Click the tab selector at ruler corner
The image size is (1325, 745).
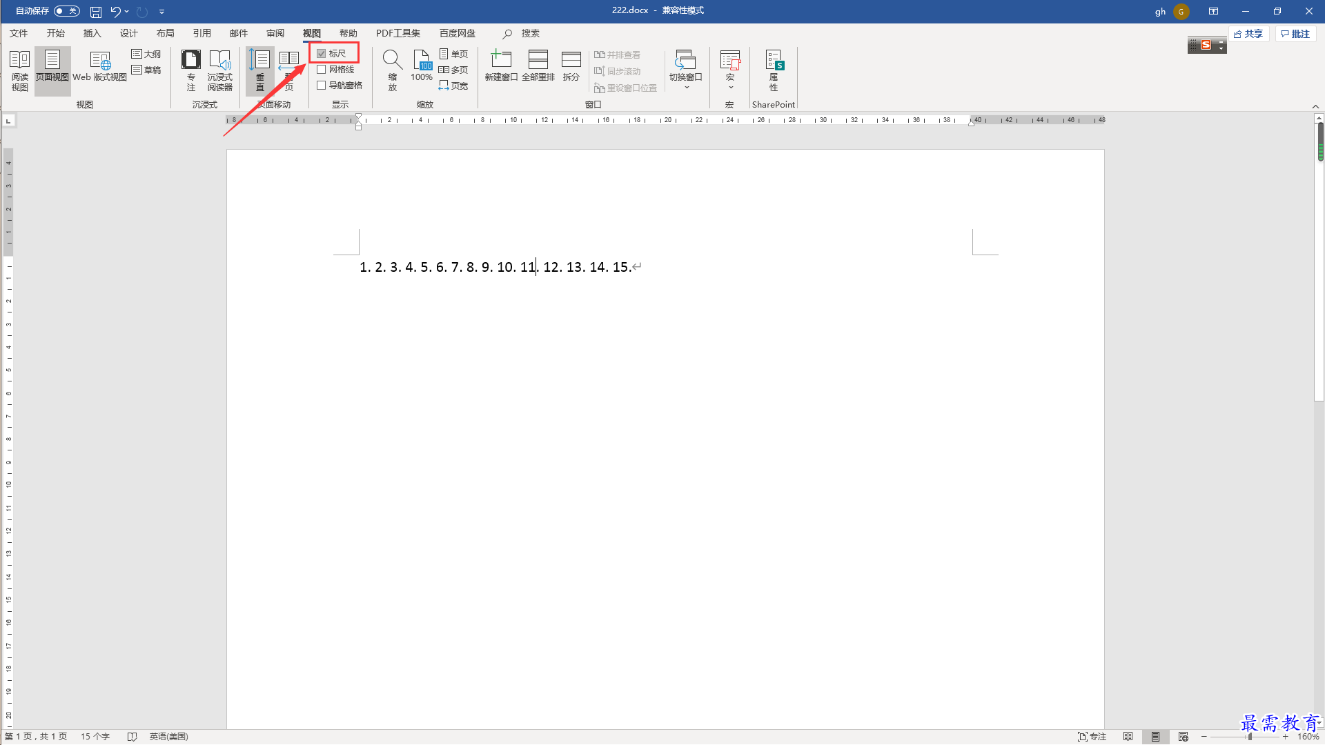coord(9,121)
